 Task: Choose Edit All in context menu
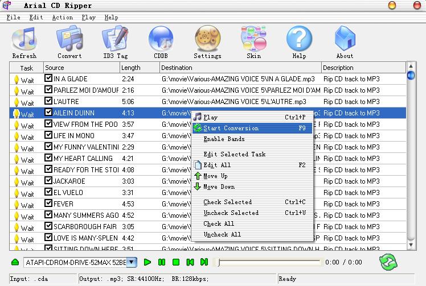(252, 165)
